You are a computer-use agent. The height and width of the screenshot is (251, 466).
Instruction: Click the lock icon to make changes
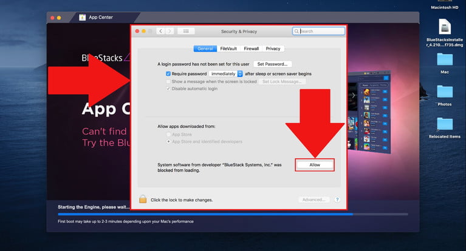click(x=143, y=199)
